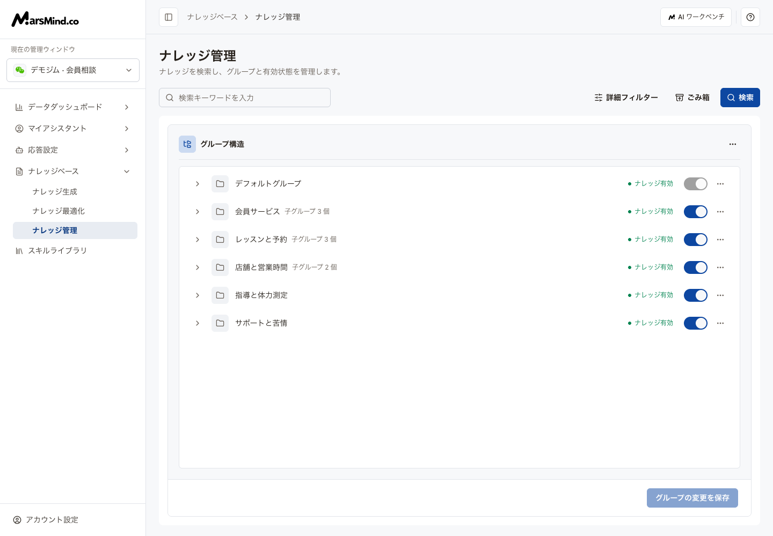Open the help question mark icon
Image resolution: width=773 pixels, height=536 pixels.
[750, 17]
